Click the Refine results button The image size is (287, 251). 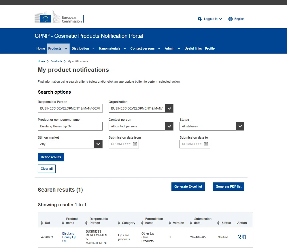tap(51, 157)
